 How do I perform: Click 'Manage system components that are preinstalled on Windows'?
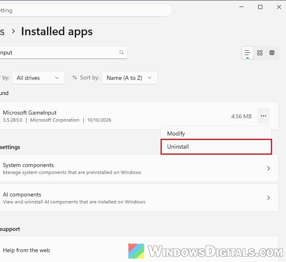[72, 172]
